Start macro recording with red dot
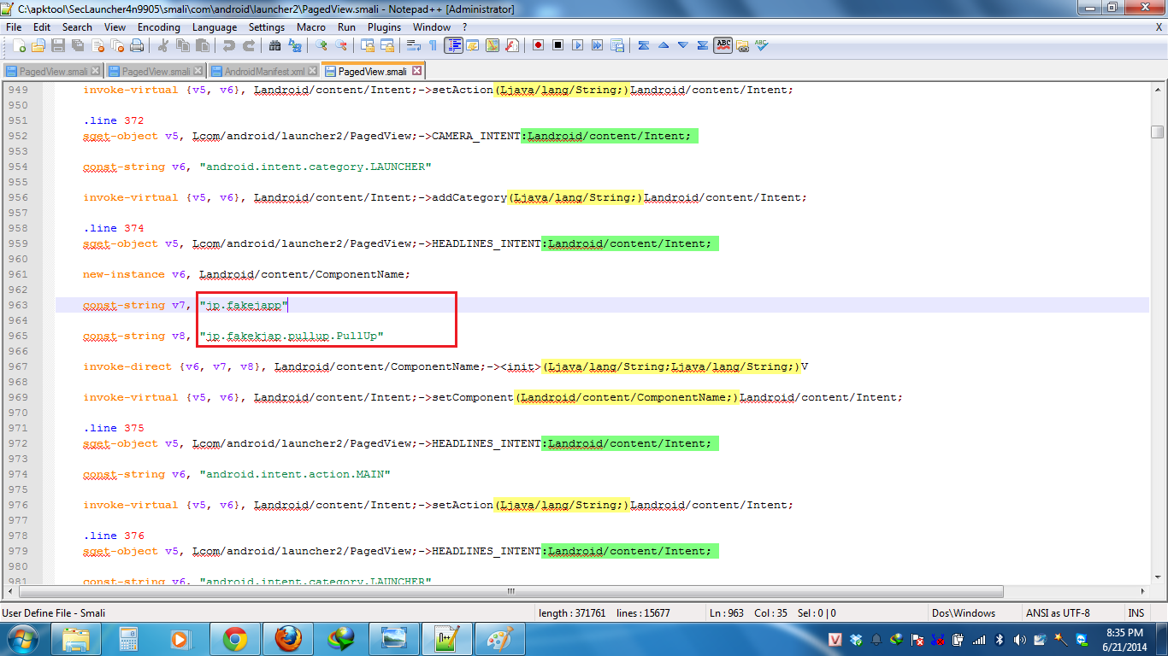The image size is (1168, 656). coord(538,45)
